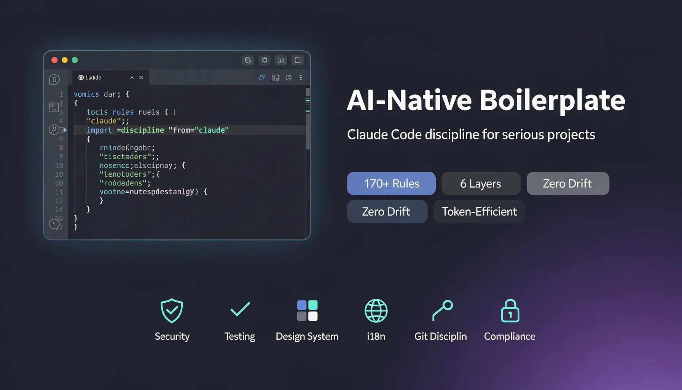Click the green maximize window dot
Viewport: 682px width, 390px height.
click(75, 60)
